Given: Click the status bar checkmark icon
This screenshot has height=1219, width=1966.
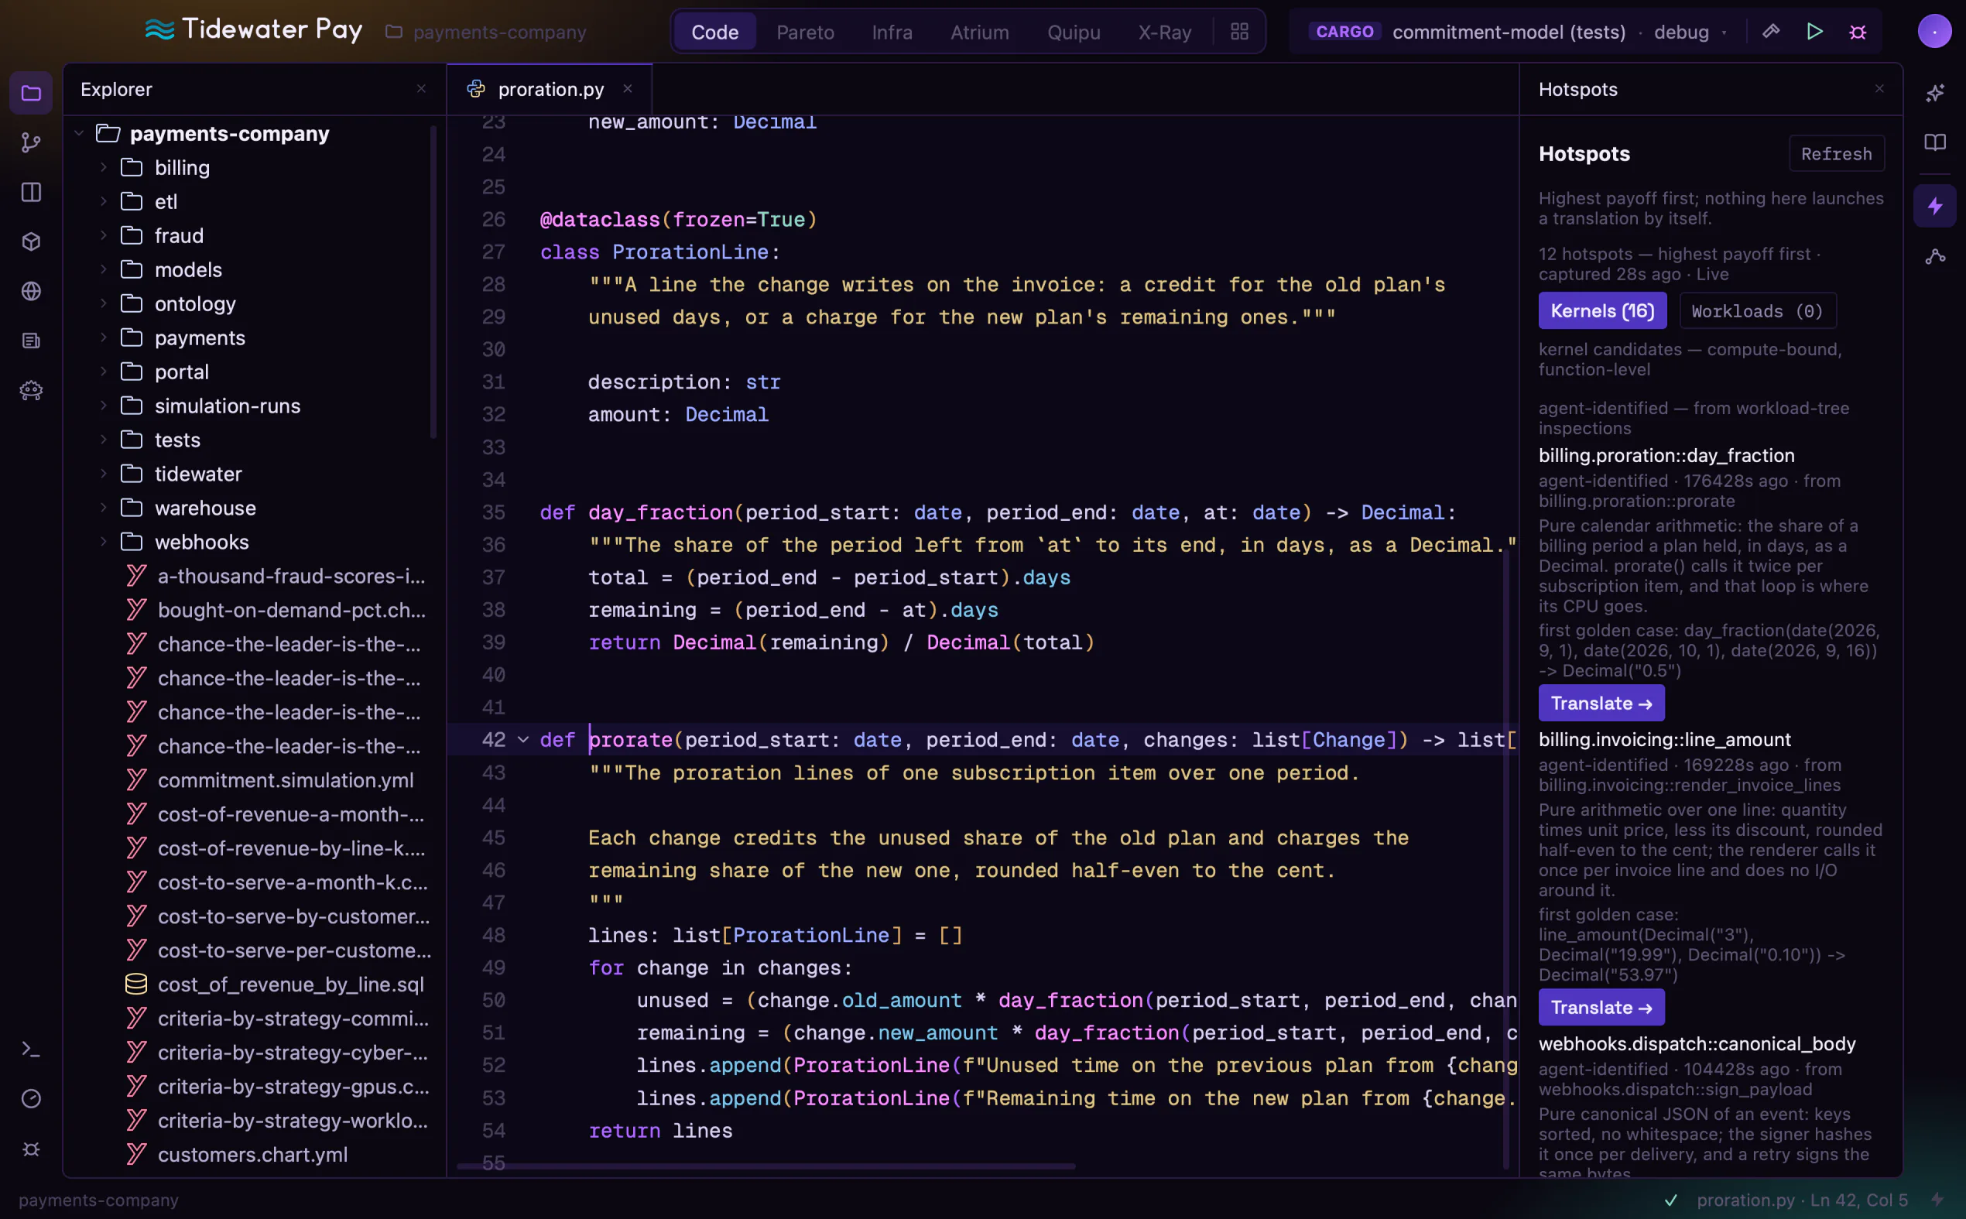Looking at the screenshot, I should click(x=1672, y=1200).
